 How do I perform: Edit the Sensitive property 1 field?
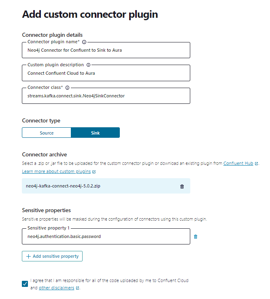coord(106,237)
